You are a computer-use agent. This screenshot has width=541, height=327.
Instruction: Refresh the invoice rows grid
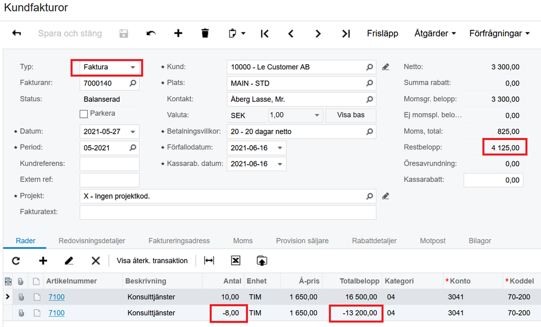coord(16,261)
